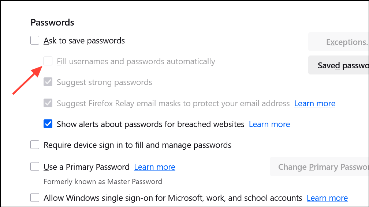Click 'Allow Windows single sign-on' label text
369x207 pixels.
click(x=172, y=198)
